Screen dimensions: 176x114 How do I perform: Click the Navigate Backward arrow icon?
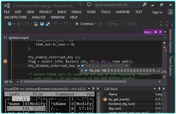point(10,24)
